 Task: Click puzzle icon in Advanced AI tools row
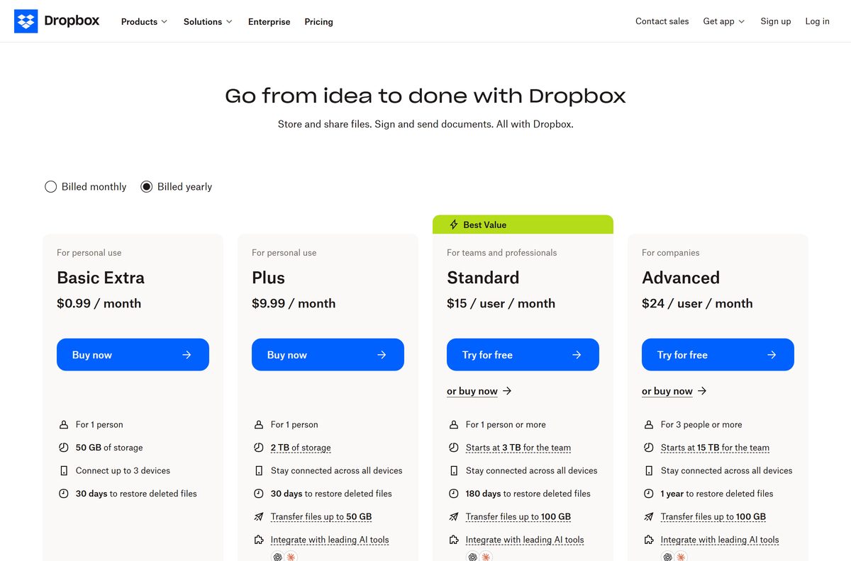(x=649, y=540)
